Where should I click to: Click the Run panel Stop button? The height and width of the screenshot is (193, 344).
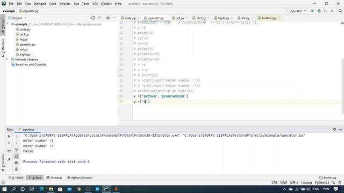[x=9, y=143]
